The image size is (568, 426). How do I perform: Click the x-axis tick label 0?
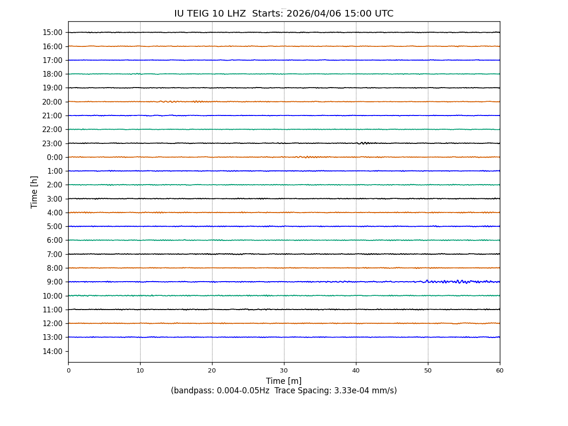[68, 371]
